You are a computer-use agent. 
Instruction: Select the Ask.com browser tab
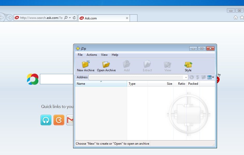click(104, 18)
